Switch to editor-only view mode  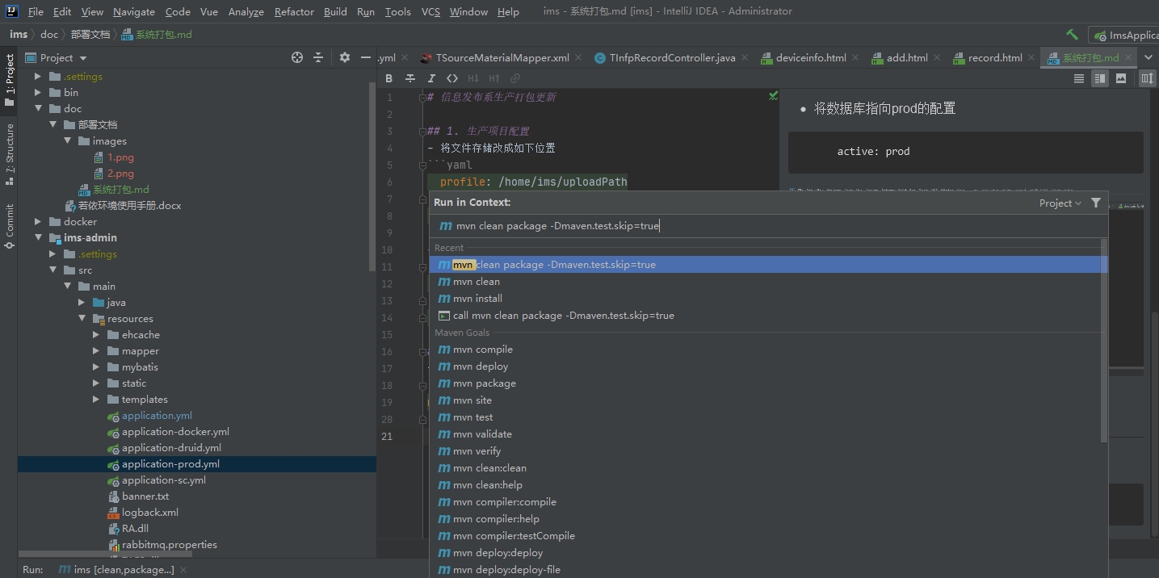tap(1079, 78)
